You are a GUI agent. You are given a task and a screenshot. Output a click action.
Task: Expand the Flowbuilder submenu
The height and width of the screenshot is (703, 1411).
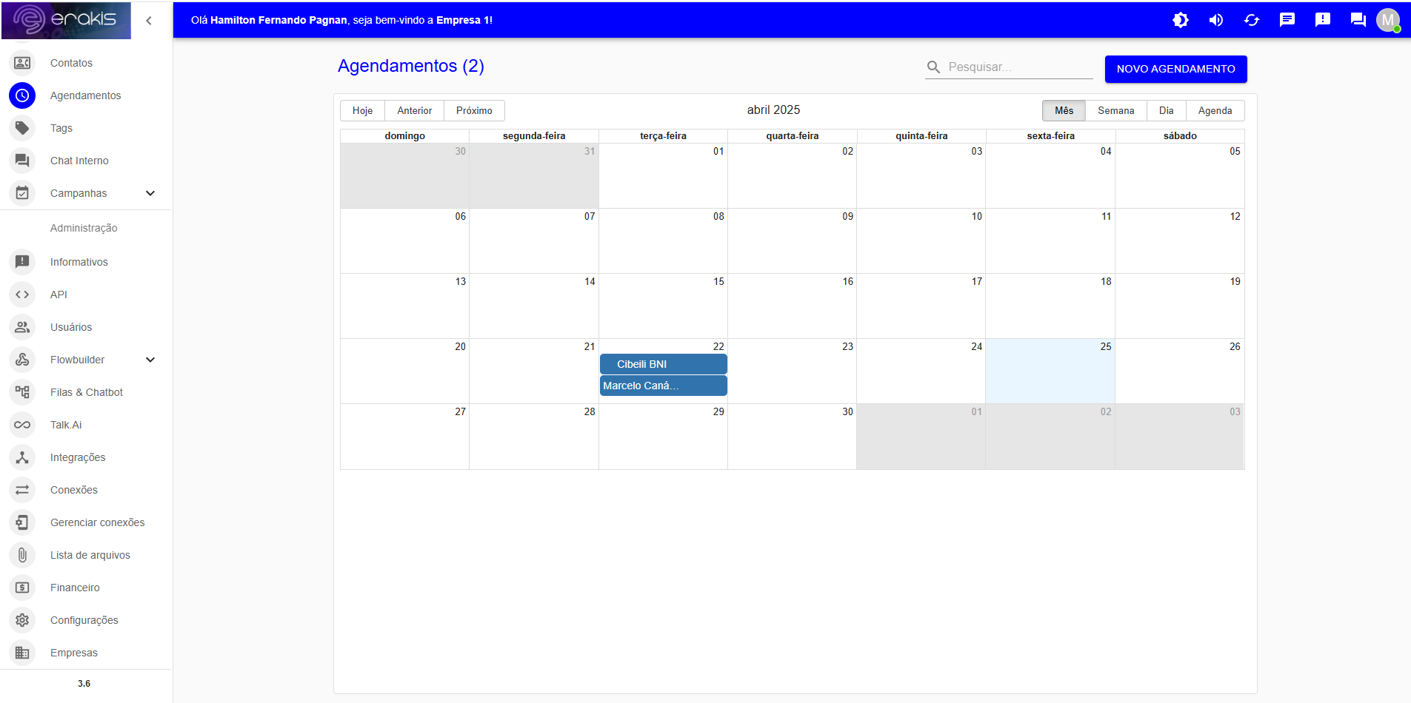(150, 360)
